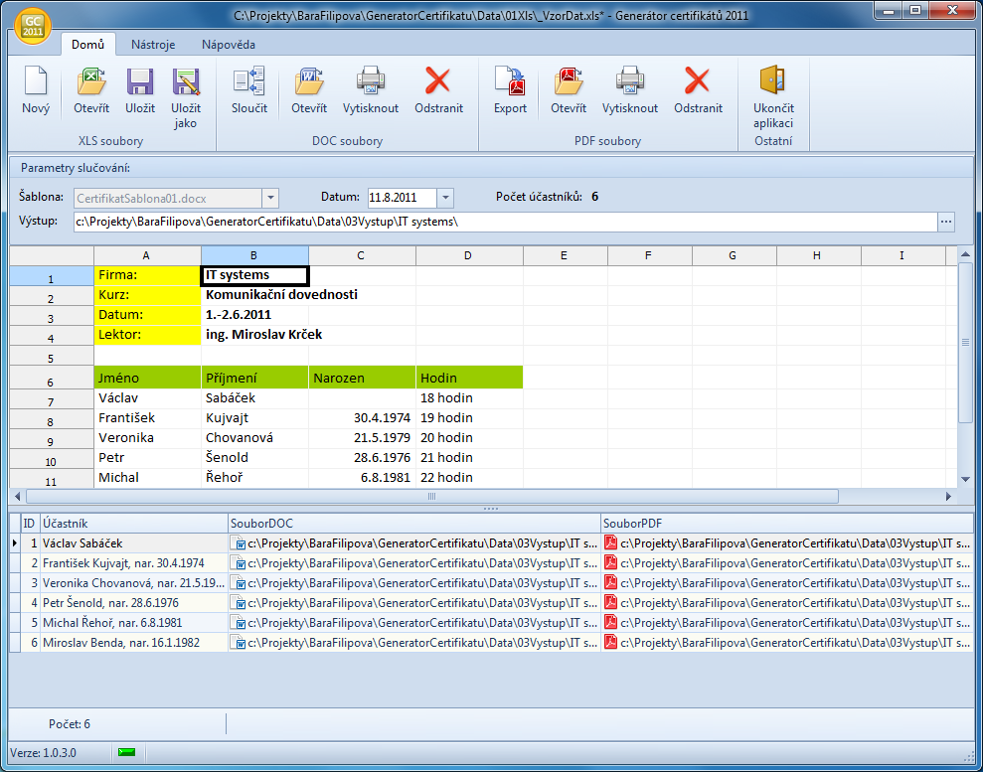Sort by the SouborPDF column header
The image size is (983, 772).
pos(786,524)
